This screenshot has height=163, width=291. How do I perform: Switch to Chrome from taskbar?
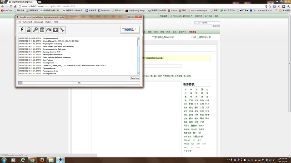coord(32,160)
